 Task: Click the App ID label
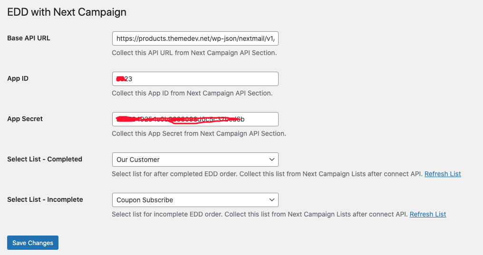point(18,78)
